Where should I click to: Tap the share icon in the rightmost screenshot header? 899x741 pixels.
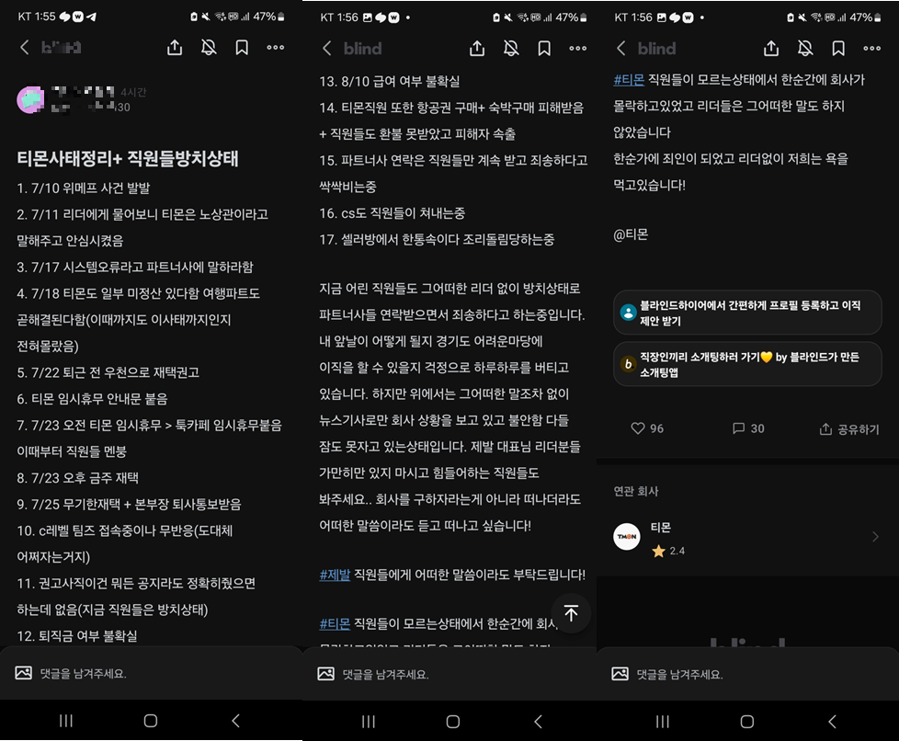(771, 48)
